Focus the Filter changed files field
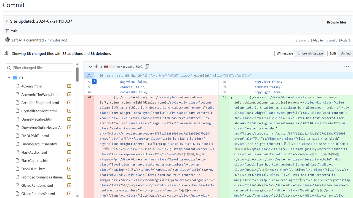This screenshot has height=198, width=353. pyautogui.click(x=42, y=68)
